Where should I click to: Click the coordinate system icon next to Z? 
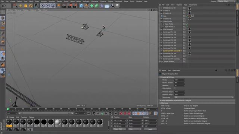tap(58, 6)
